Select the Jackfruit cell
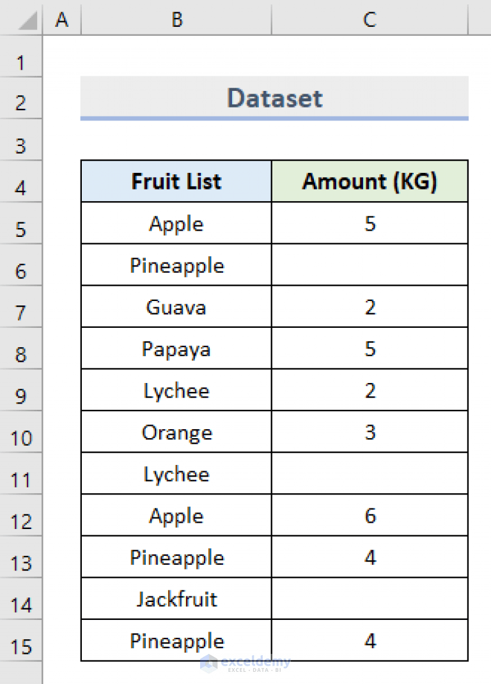Viewport: 491px width, 684px height. click(x=176, y=599)
